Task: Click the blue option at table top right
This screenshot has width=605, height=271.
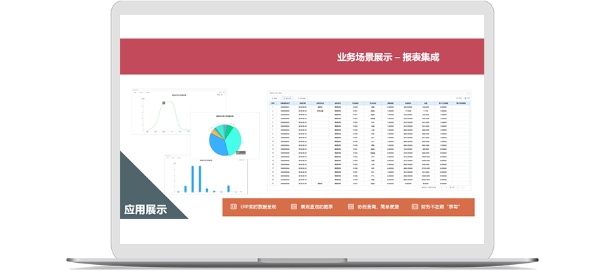Action: (467, 98)
